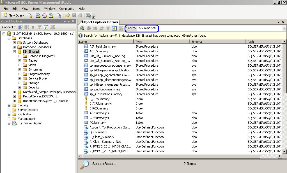This screenshot has height=173, width=287.
Task: Expand the Programmability folder
Action: [x=20, y=74]
